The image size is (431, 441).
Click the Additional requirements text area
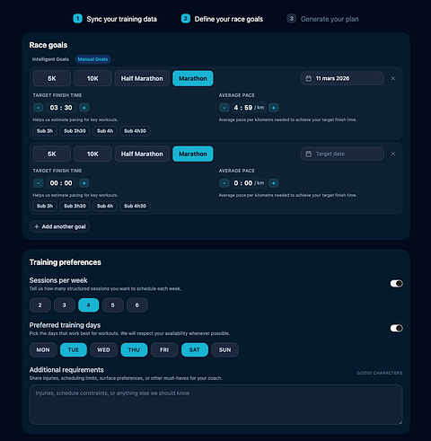click(x=215, y=404)
